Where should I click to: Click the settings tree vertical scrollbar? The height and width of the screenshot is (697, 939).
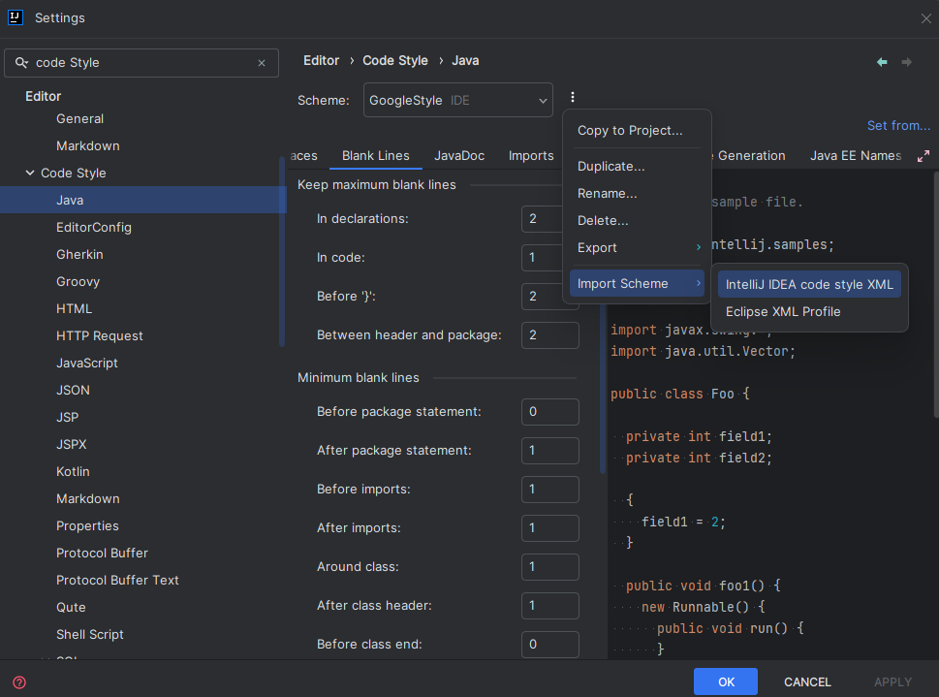[282, 252]
